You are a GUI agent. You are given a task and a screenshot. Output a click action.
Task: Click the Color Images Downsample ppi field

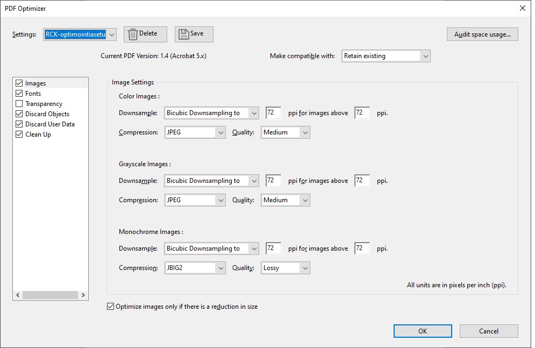(273, 112)
